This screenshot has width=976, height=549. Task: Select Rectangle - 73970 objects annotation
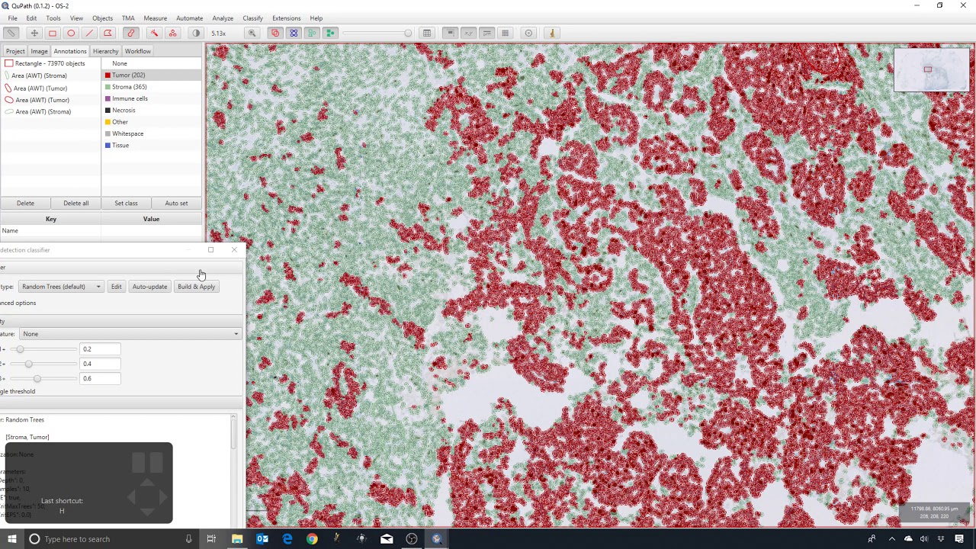(x=50, y=63)
